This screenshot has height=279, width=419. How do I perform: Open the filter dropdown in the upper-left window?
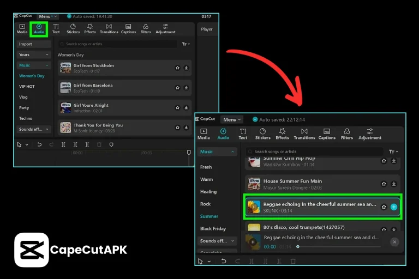pos(185,44)
